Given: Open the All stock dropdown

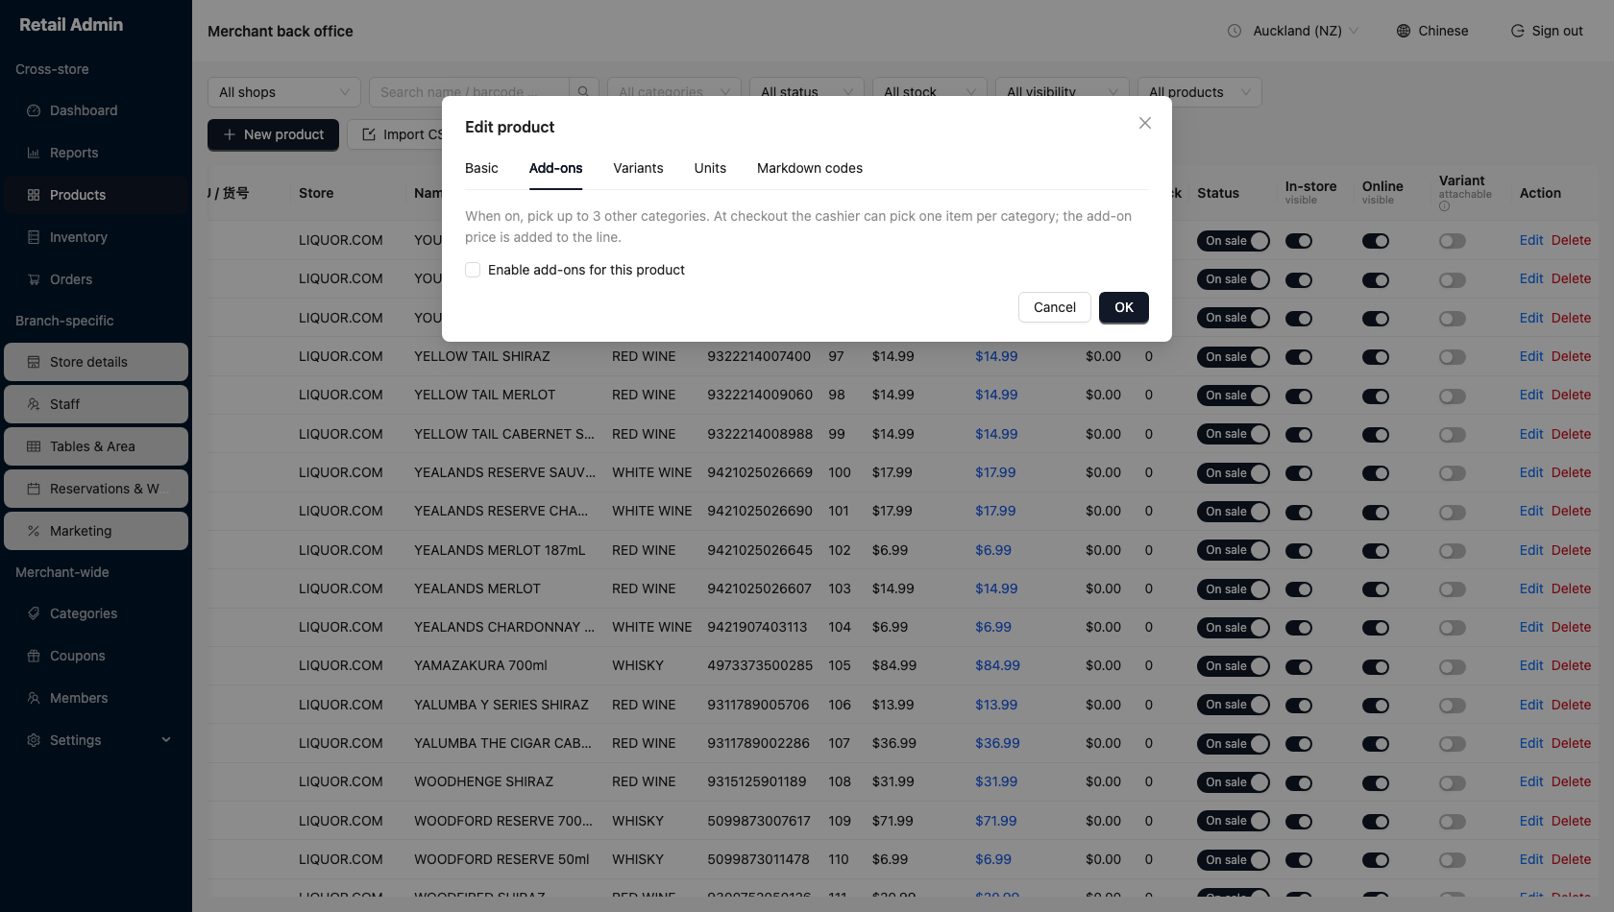Looking at the screenshot, I should click(930, 92).
